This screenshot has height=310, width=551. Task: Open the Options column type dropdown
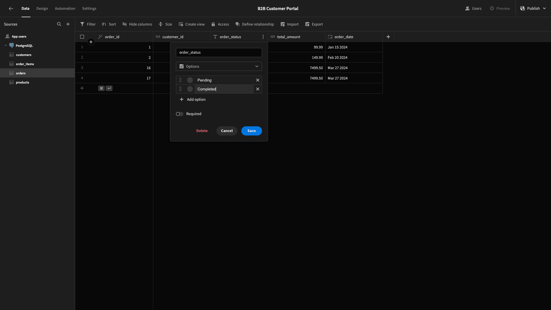point(219,66)
